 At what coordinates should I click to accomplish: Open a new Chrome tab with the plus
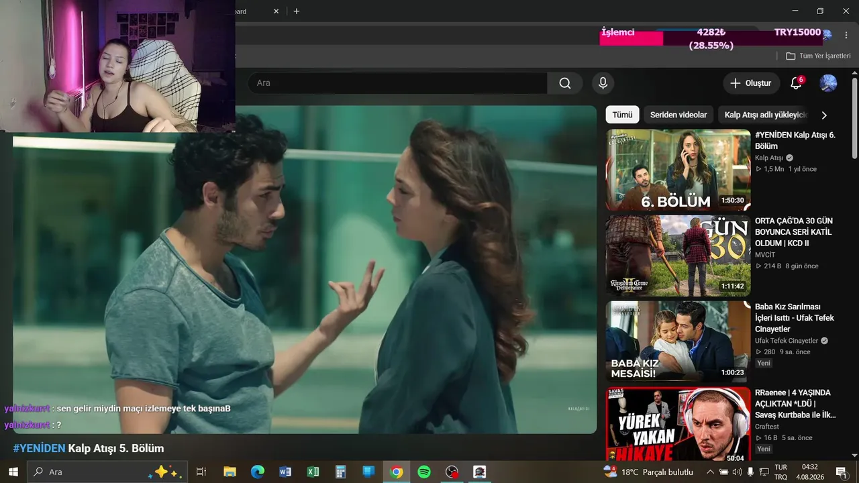coord(297,11)
